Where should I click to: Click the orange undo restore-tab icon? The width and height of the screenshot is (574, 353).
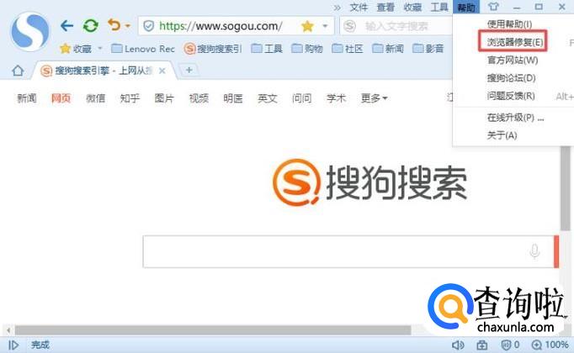(x=114, y=25)
